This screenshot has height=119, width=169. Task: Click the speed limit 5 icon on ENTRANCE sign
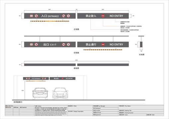click(68, 16)
